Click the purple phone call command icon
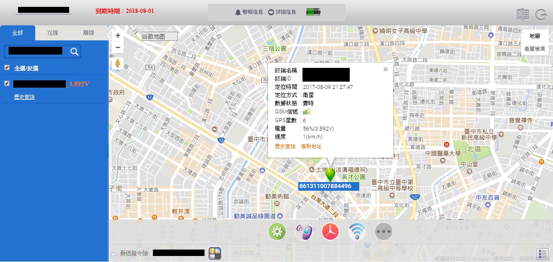Viewport: 553px width, 262px height. pyautogui.click(x=304, y=232)
